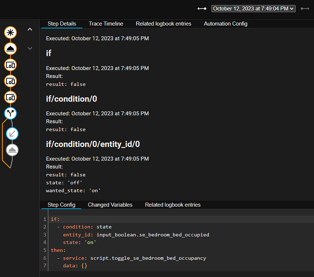The image size is (314, 277).
Task: Select the trigger node in the trace graph
Action: [x=10, y=33]
